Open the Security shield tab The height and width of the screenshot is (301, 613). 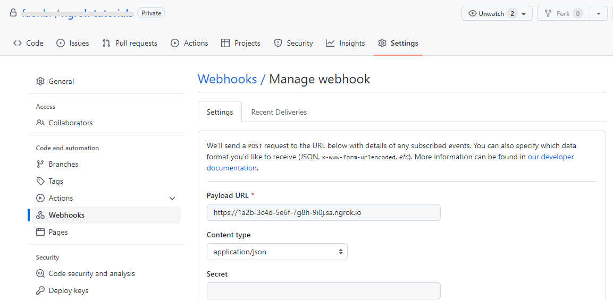coord(293,44)
